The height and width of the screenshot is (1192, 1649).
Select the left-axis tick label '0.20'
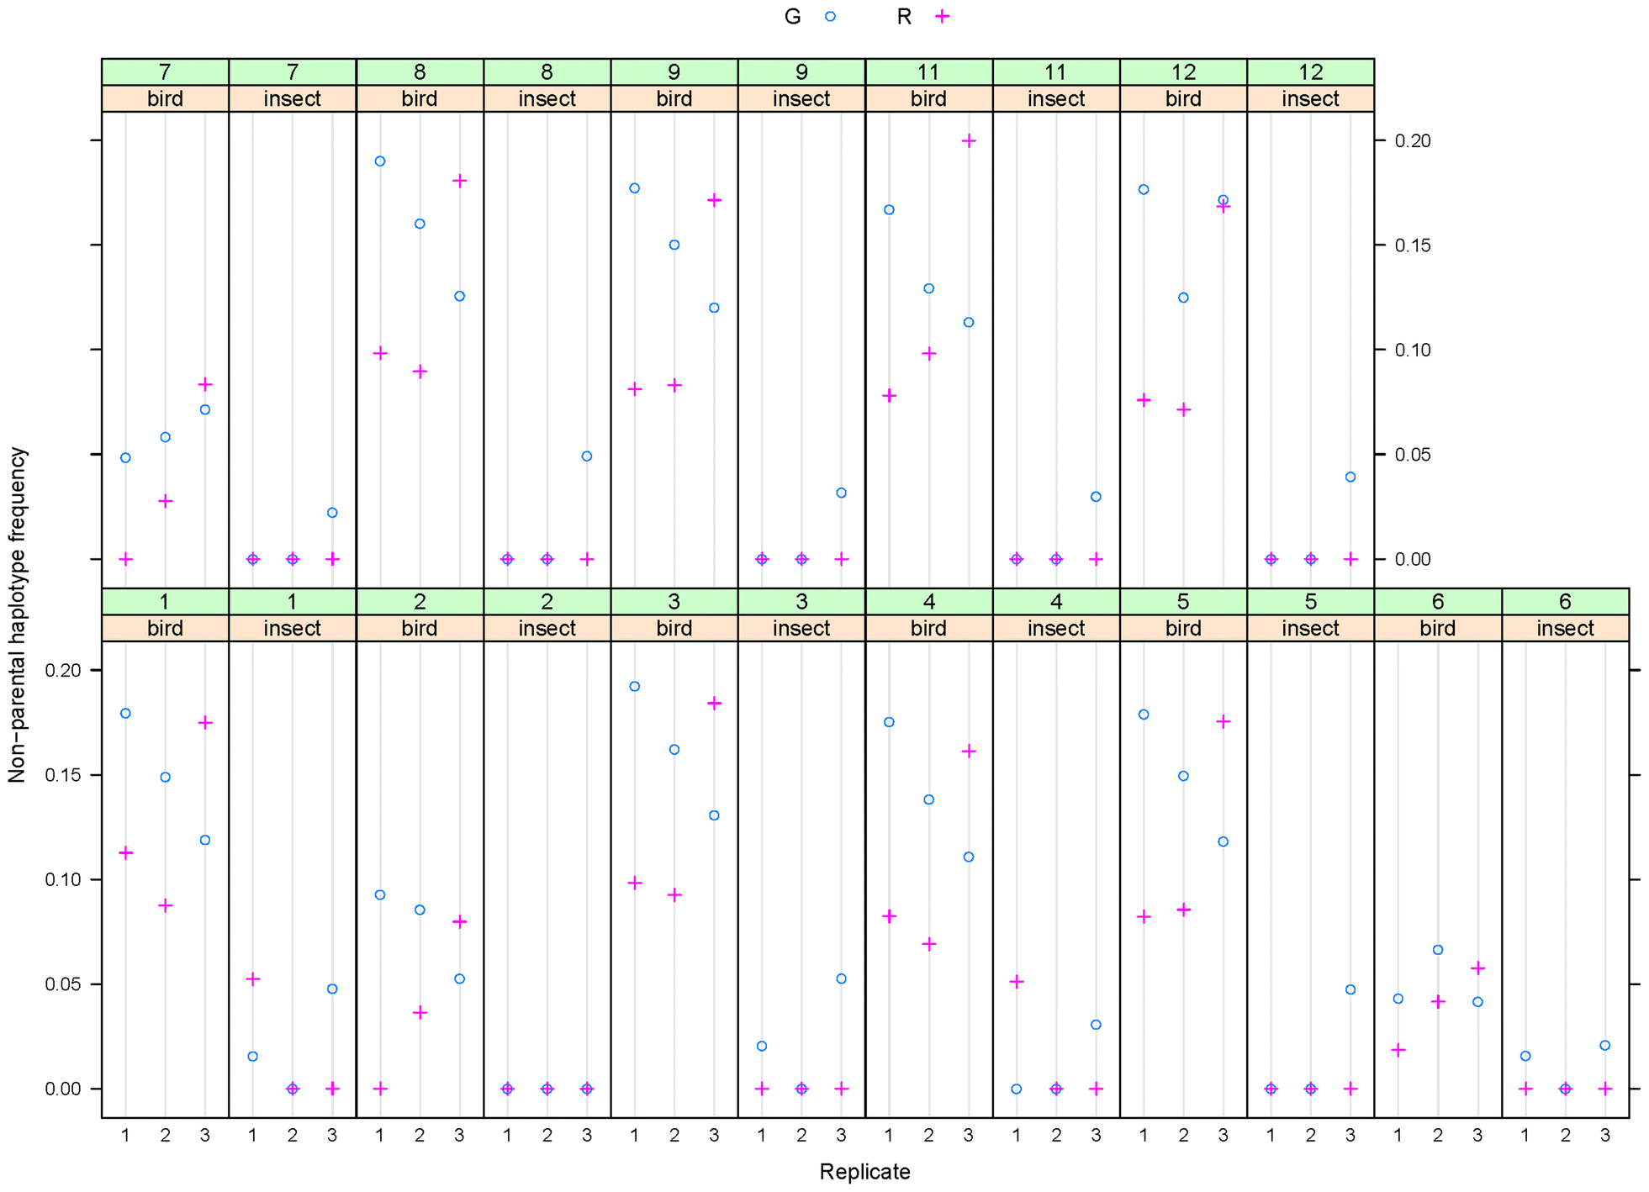(x=64, y=670)
